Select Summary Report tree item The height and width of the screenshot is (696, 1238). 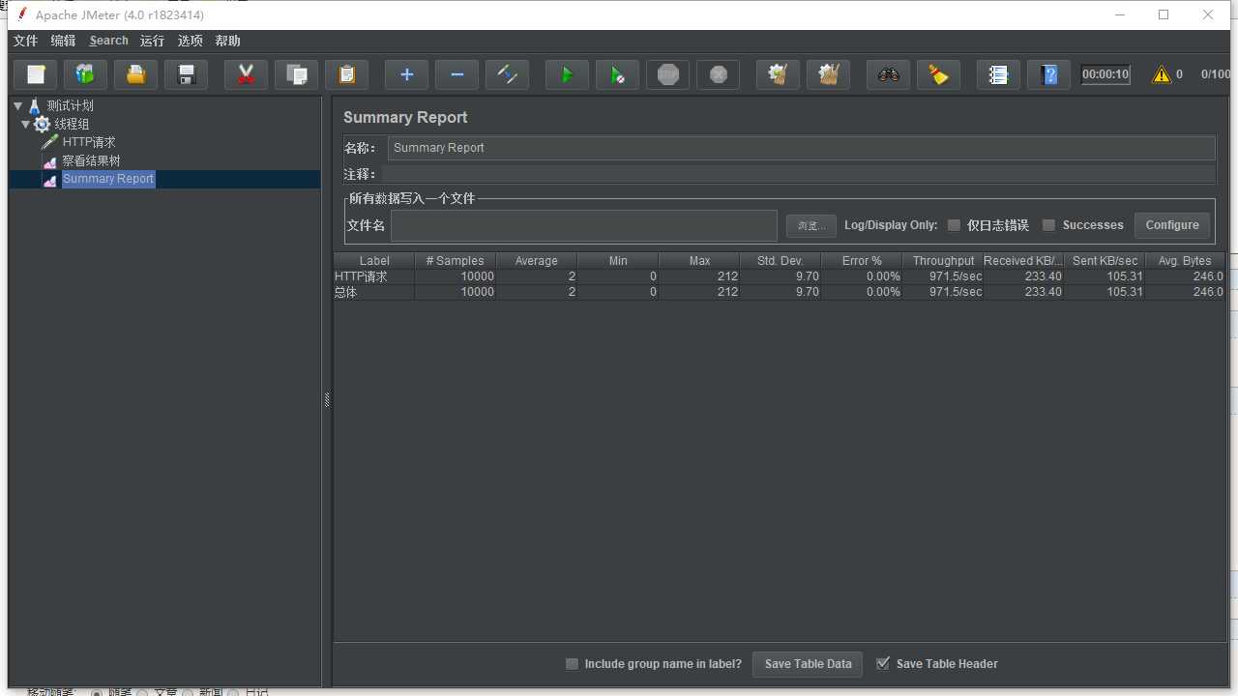tap(108, 179)
